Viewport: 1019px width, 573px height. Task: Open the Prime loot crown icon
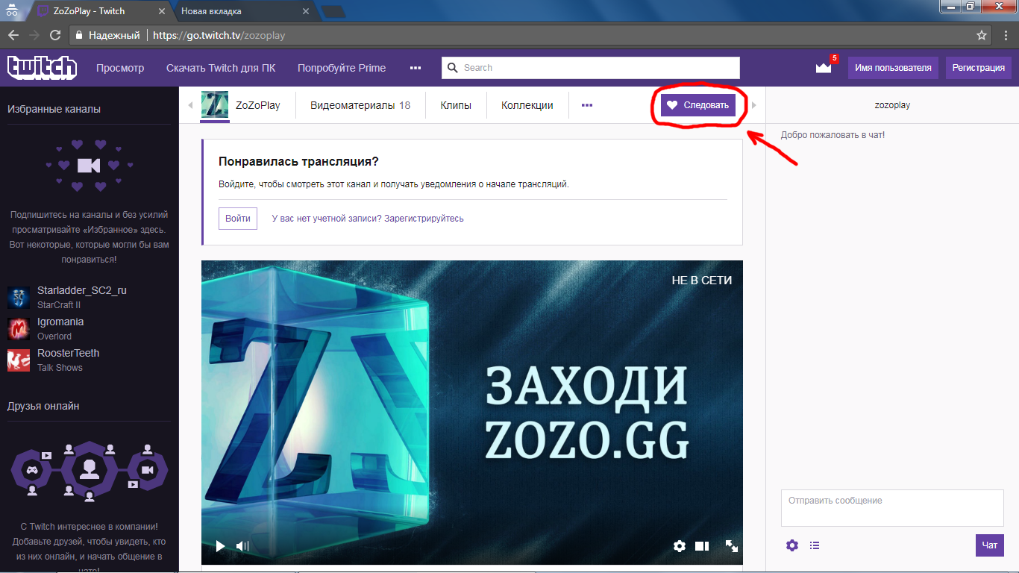pyautogui.click(x=824, y=68)
